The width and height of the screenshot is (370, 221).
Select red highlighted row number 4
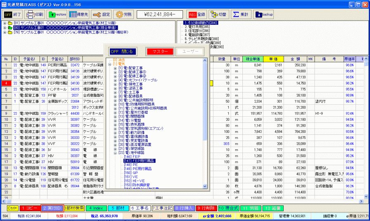pos(6,83)
